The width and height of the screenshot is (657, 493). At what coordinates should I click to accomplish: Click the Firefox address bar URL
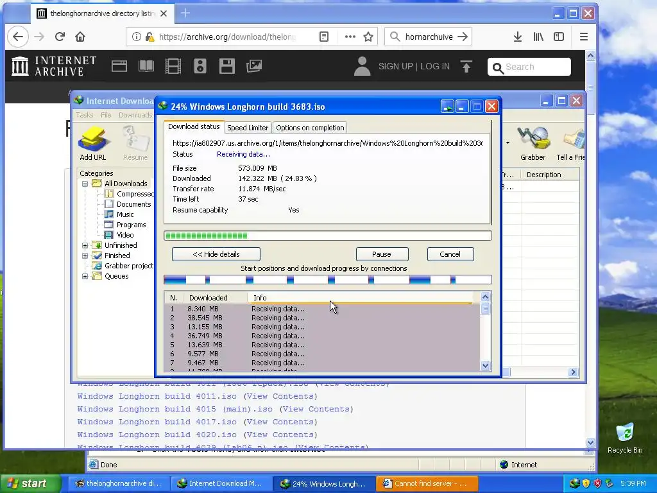[x=226, y=37]
